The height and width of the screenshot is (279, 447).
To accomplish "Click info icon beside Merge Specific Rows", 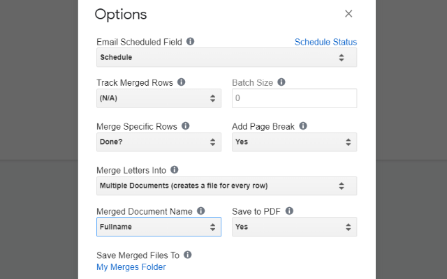I will click(186, 126).
